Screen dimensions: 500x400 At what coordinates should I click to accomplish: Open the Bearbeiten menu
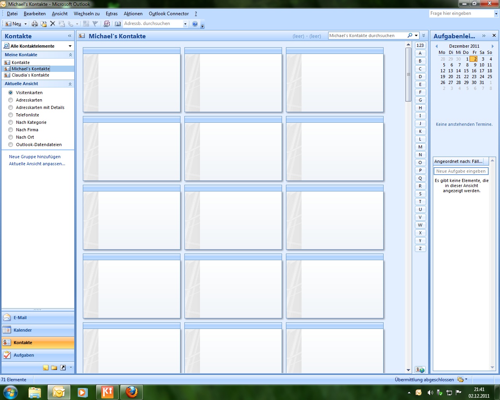coord(34,14)
